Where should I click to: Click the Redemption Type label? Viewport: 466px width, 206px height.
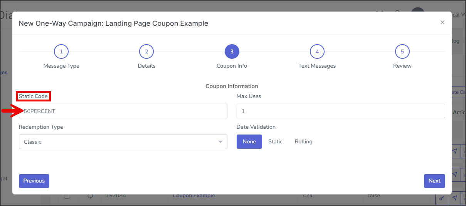(41, 127)
